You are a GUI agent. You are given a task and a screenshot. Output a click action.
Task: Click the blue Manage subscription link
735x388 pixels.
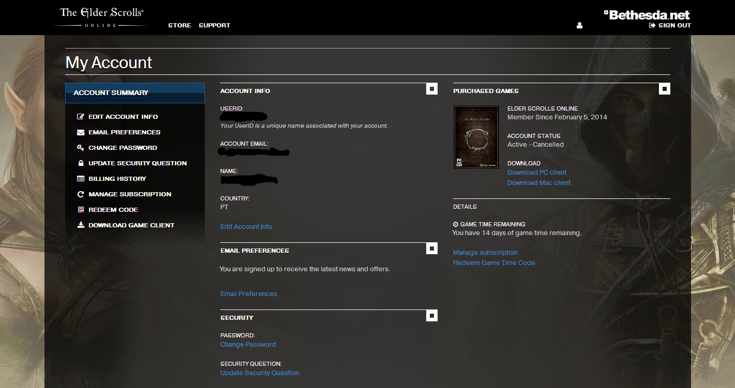tap(485, 253)
